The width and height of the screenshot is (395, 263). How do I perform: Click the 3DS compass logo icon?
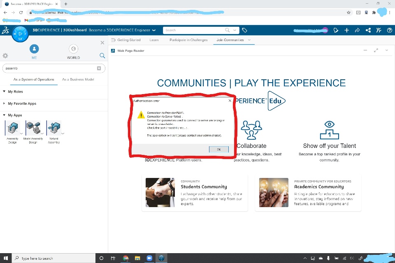point(5,30)
